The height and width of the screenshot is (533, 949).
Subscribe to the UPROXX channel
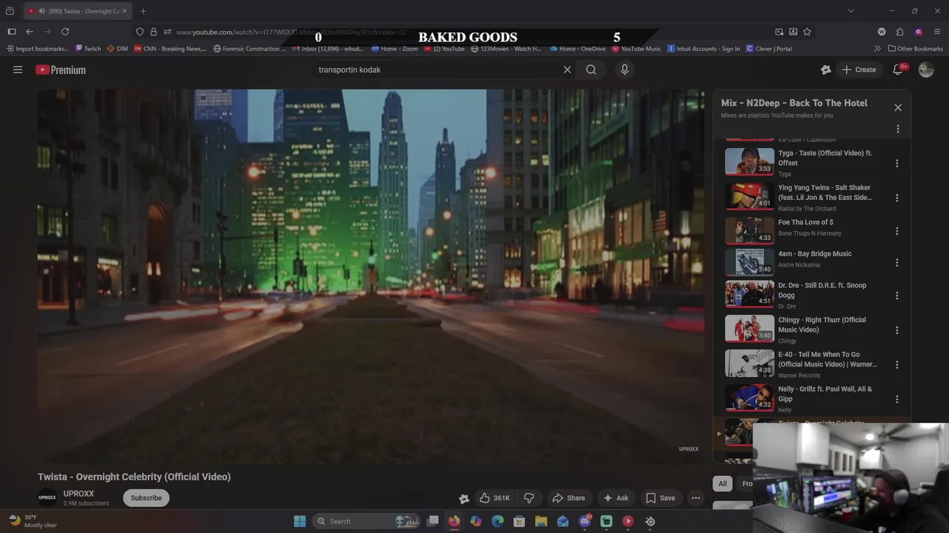(146, 498)
